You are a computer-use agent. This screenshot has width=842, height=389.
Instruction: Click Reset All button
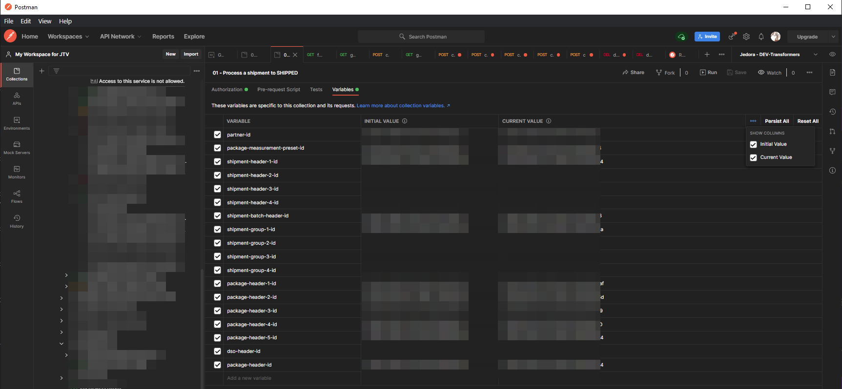click(808, 121)
